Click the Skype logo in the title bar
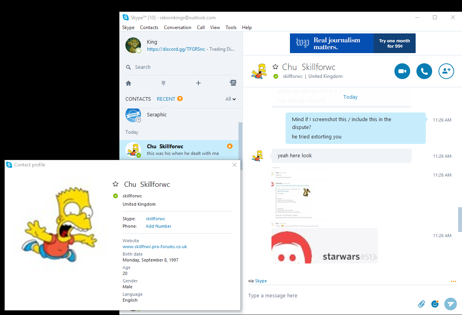 tap(126, 17)
